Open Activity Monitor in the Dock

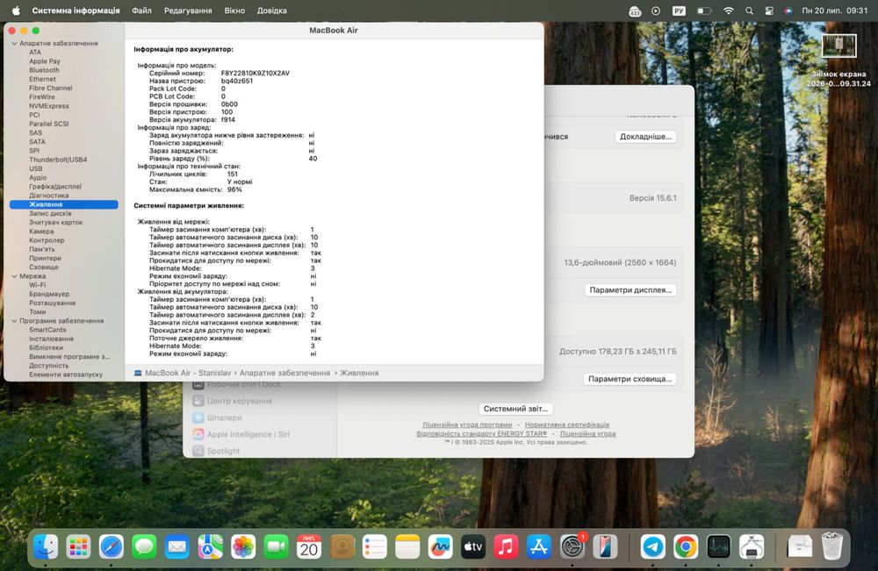[x=718, y=546]
